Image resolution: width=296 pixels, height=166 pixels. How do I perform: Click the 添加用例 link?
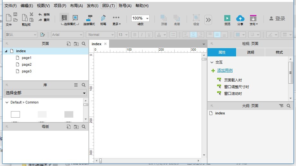(225, 71)
